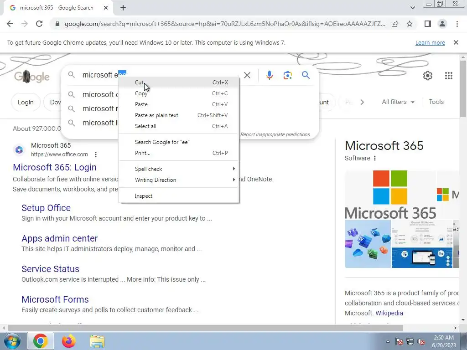This screenshot has width=467, height=350.
Task: Open Google Settings gear
Action: point(428,76)
